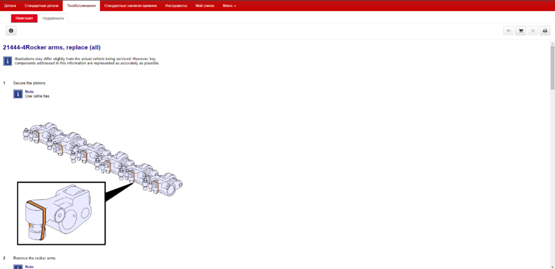The image size is (555, 269).
Task: Click the vertical scrollbar thumb
Action: pyautogui.click(x=552, y=67)
